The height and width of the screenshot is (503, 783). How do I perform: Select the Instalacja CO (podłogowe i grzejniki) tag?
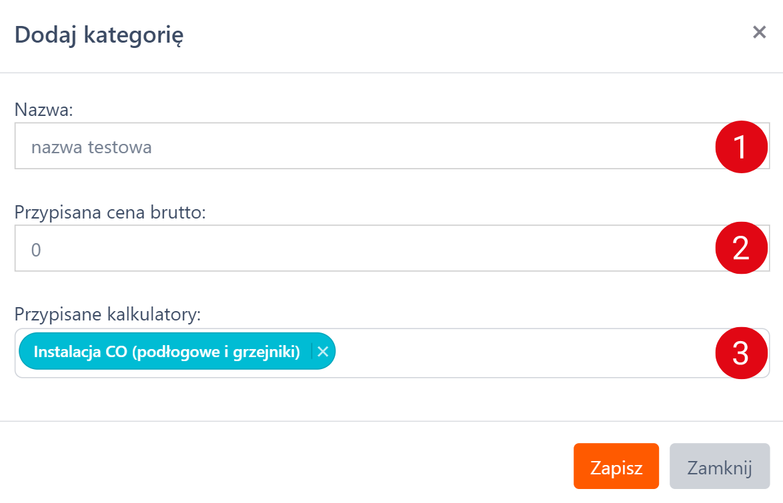coord(167,352)
